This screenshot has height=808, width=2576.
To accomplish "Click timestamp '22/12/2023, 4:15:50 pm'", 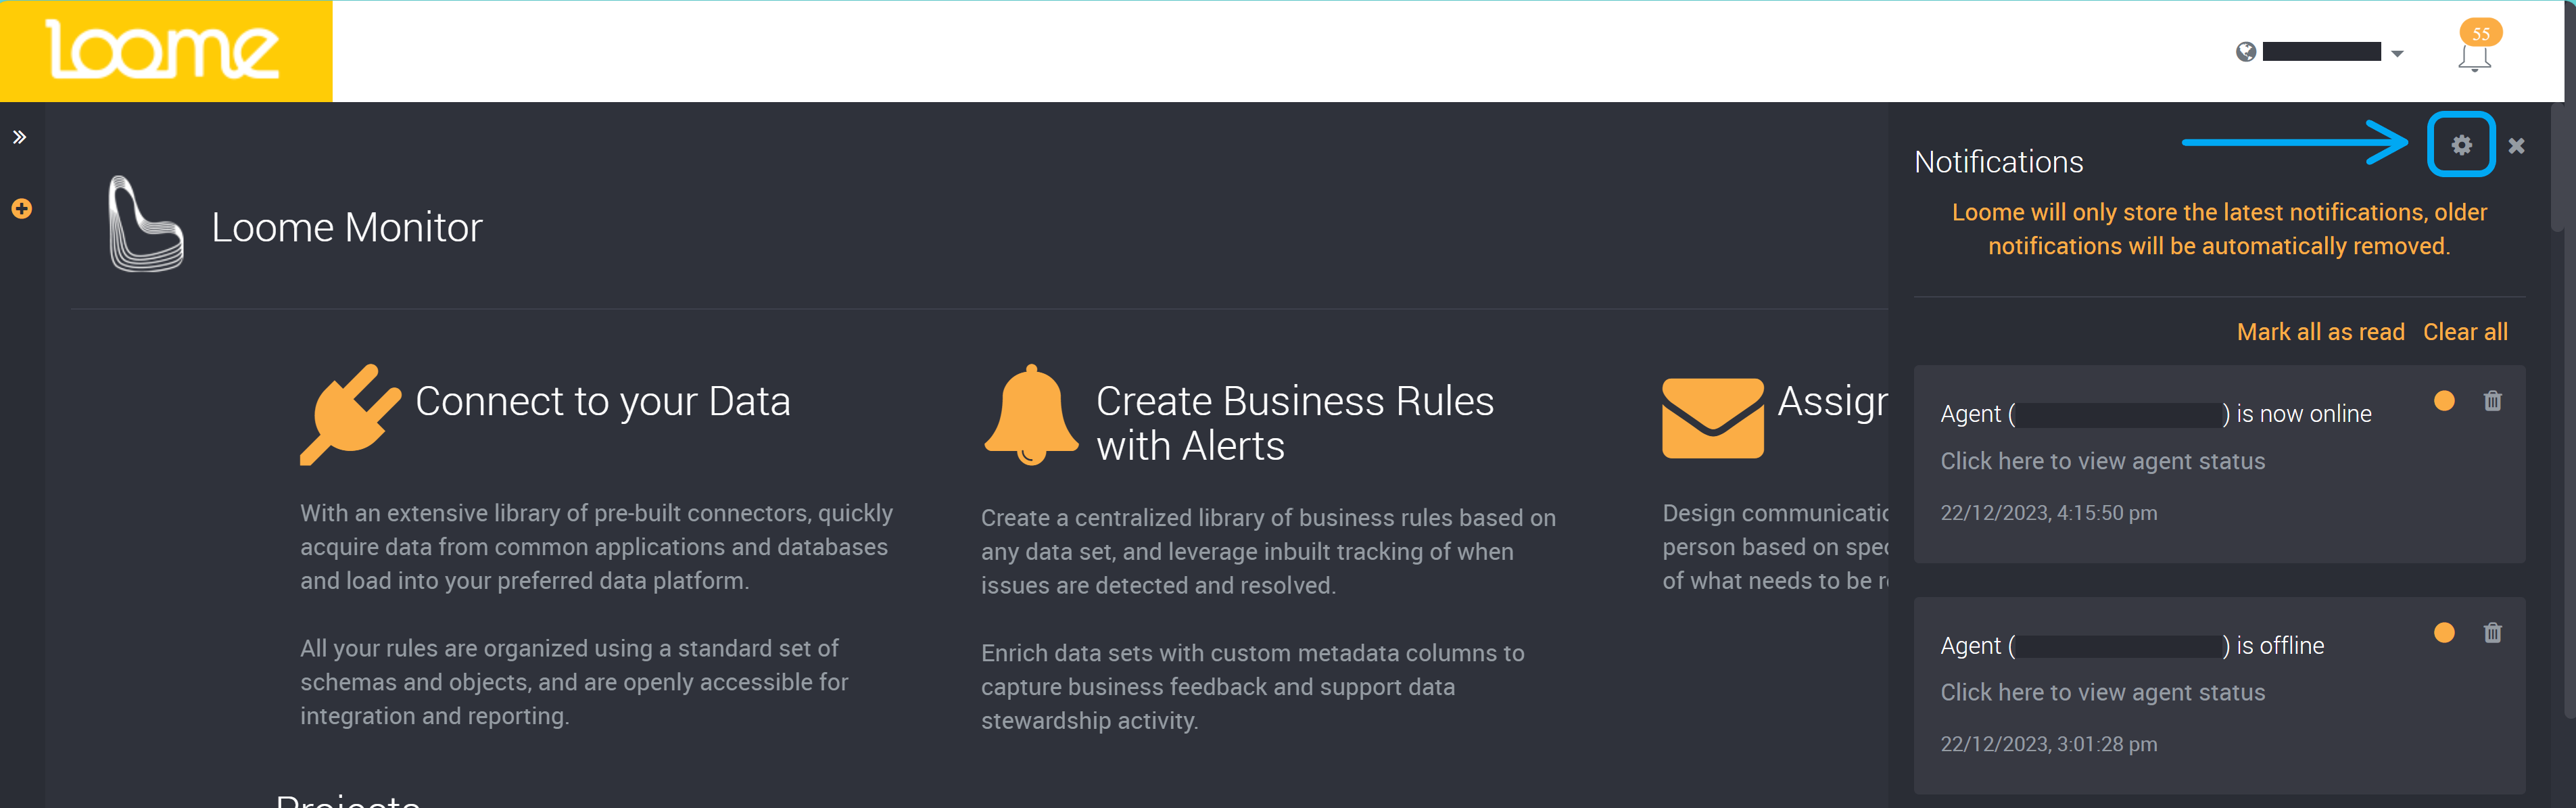I will coord(2048,513).
